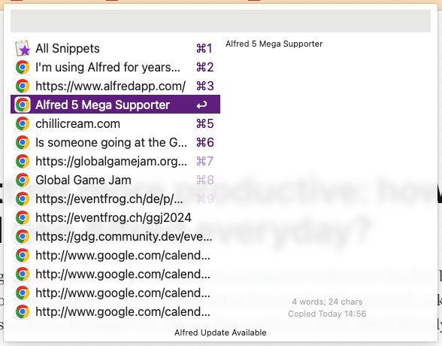
Task: Click Chrome icon beside gdg.community.dev entry
Action: [23, 236]
